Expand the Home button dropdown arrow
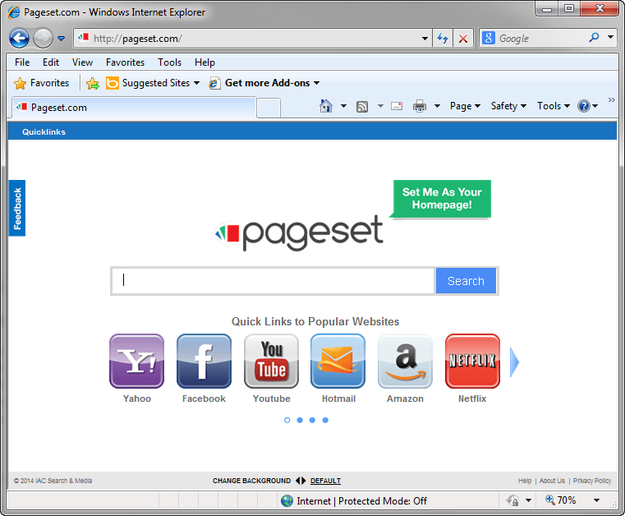 (x=343, y=106)
